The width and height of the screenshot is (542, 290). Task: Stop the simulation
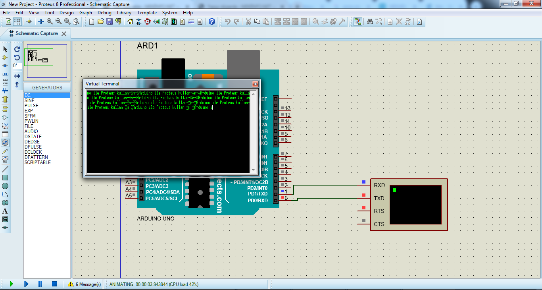click(x=55, y=284)
